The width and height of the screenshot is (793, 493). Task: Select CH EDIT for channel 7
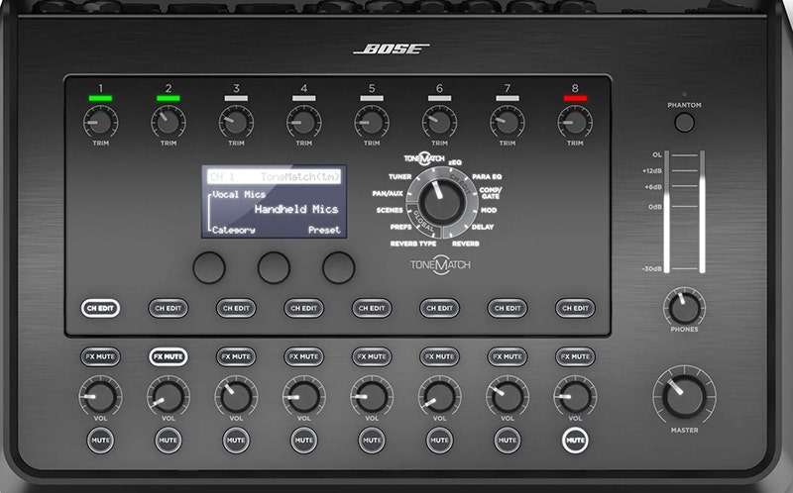pos(508,308)
